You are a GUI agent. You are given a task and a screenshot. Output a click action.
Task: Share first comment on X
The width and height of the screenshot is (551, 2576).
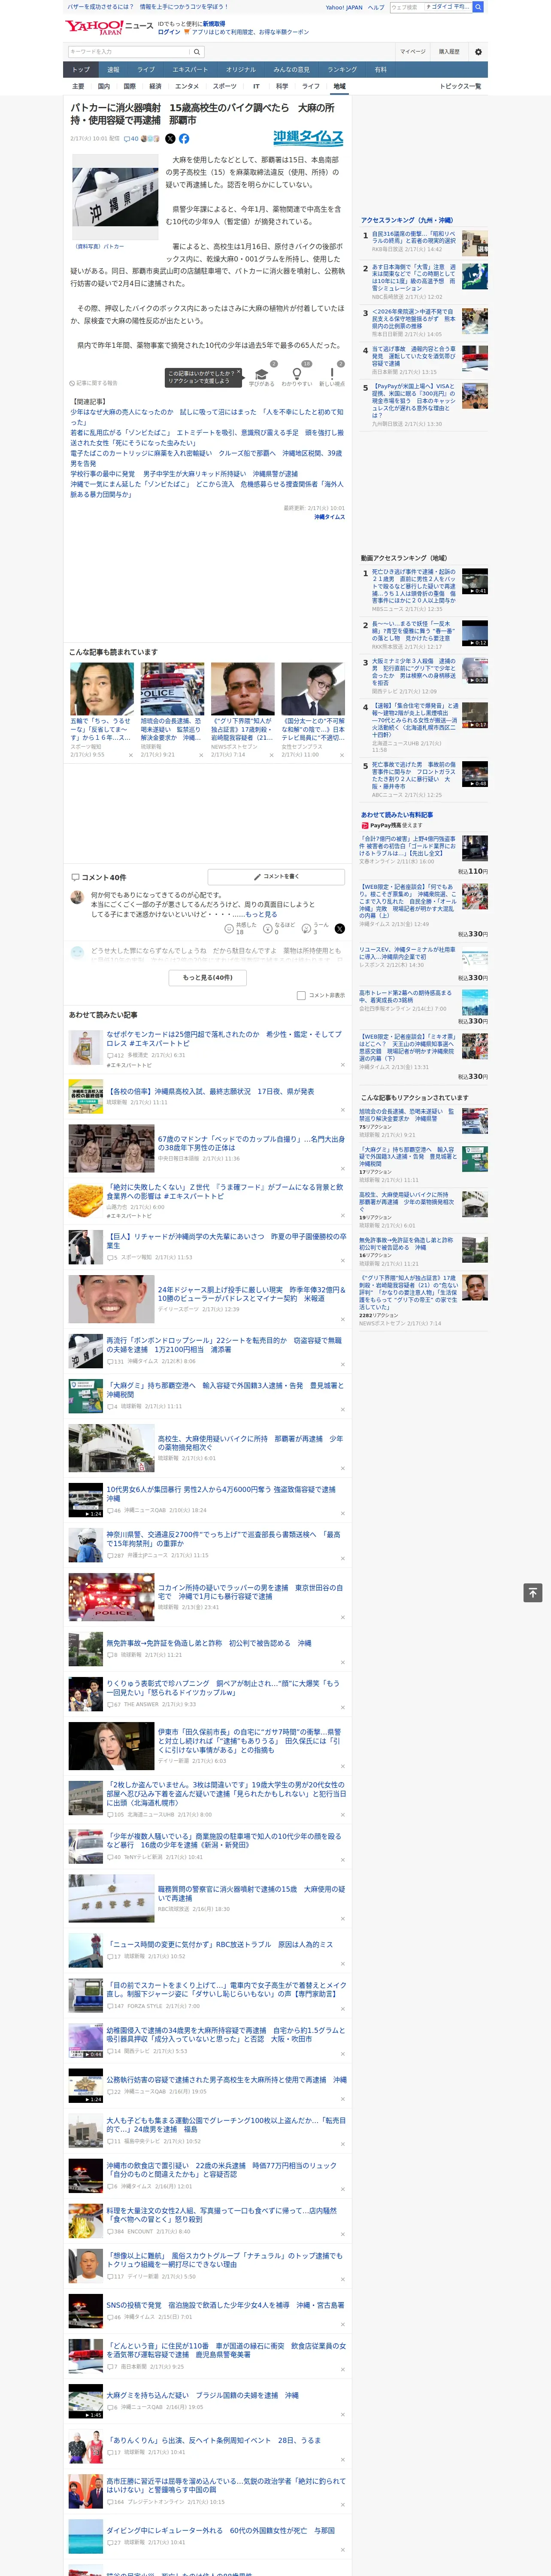pyautogui.click(x=340, y=929)
